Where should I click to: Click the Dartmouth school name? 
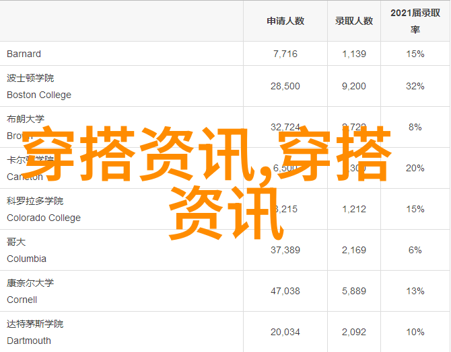coord(28,341)
